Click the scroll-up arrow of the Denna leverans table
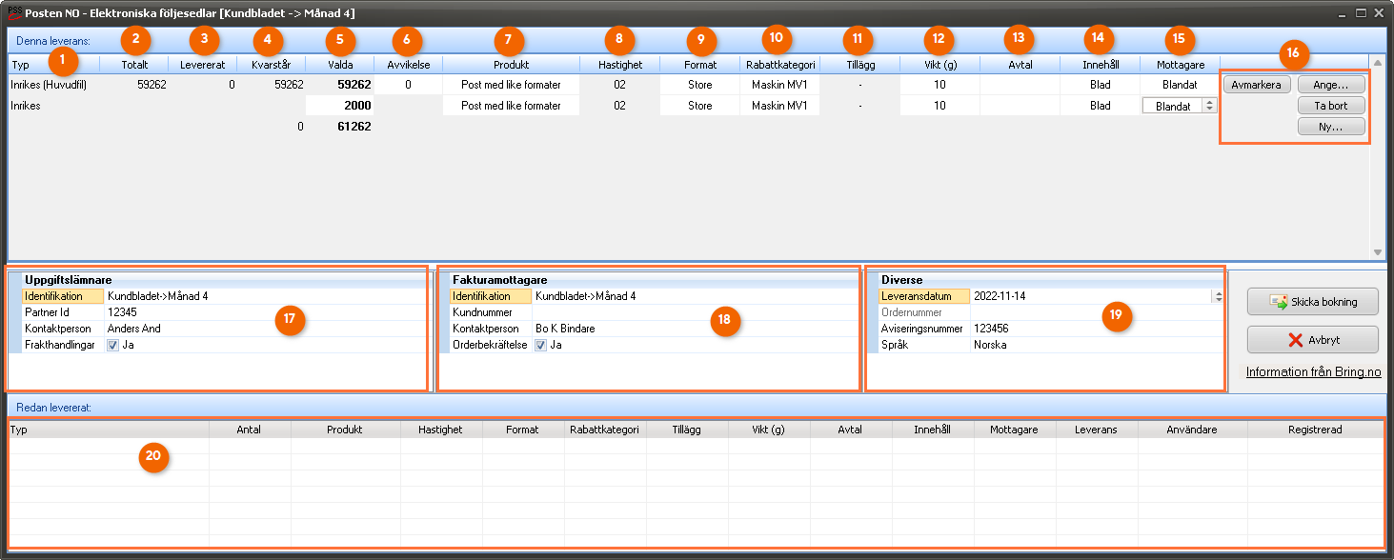This screenshot has height=560, width=1394. click(1378, 62)
